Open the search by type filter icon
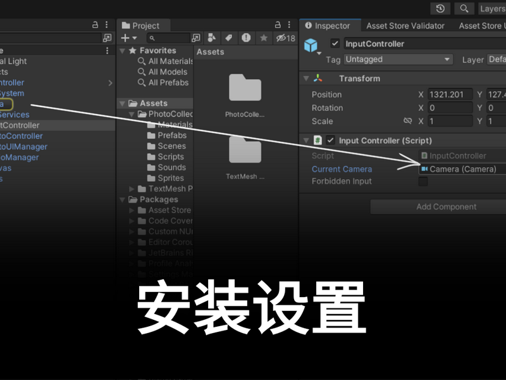Screen dimensions: 506x380 click(x=212, y=38)
